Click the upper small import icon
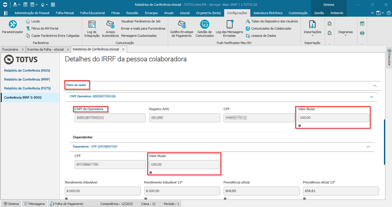This screenshot has width=392, height=207. 330,24
